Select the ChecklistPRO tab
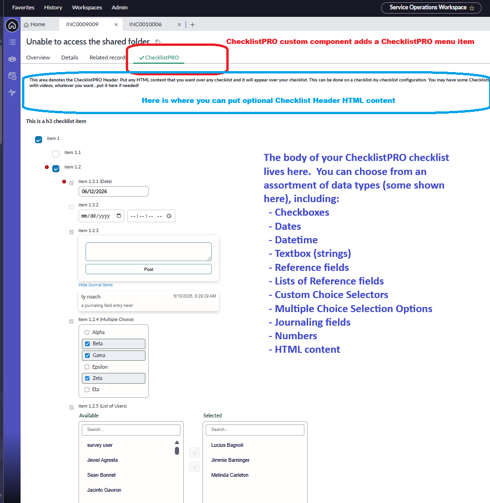Image resolution: width=490 pixels, height=503 pixels. click(159, 58)
